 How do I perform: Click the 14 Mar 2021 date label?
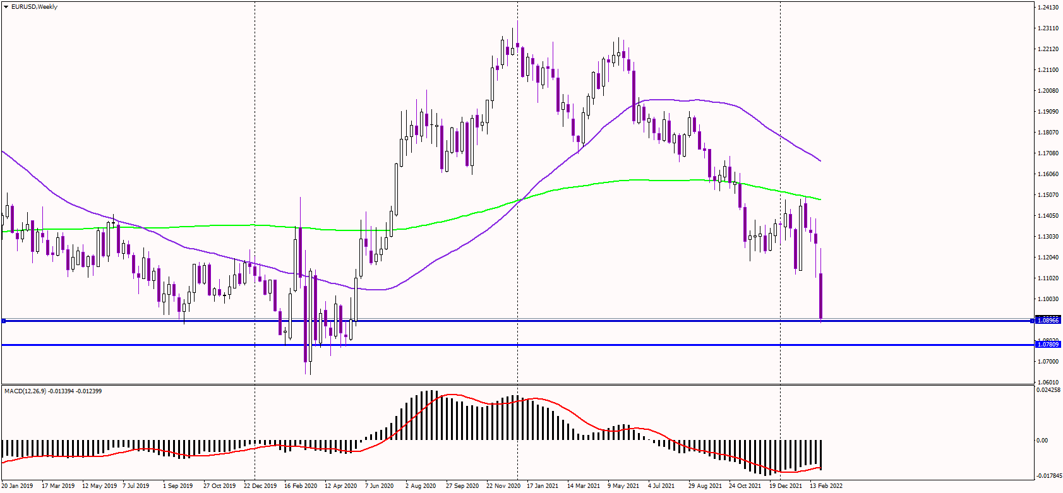coord(584,486)
